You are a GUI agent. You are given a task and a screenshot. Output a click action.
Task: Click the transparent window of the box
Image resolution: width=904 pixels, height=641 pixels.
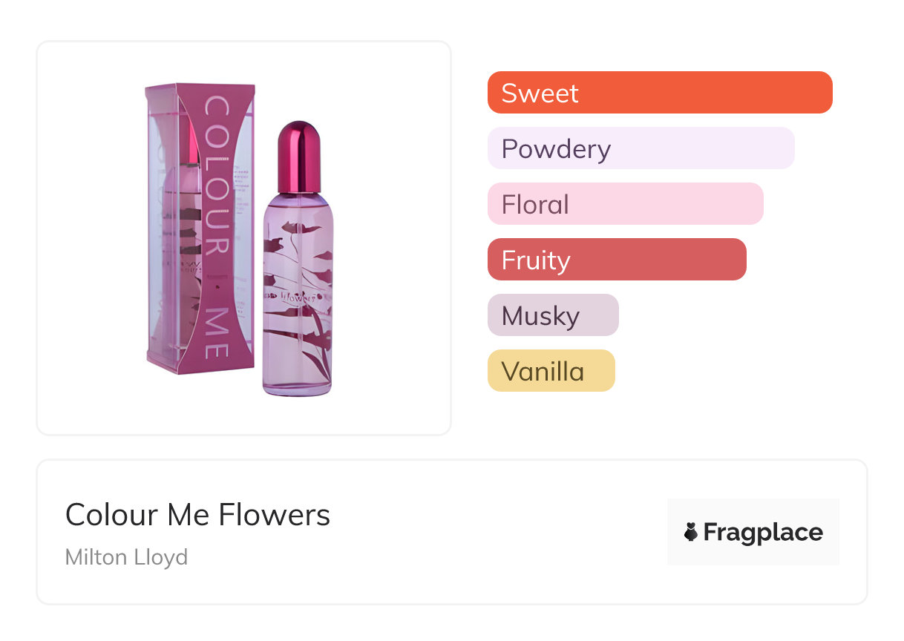click(164, 223)
